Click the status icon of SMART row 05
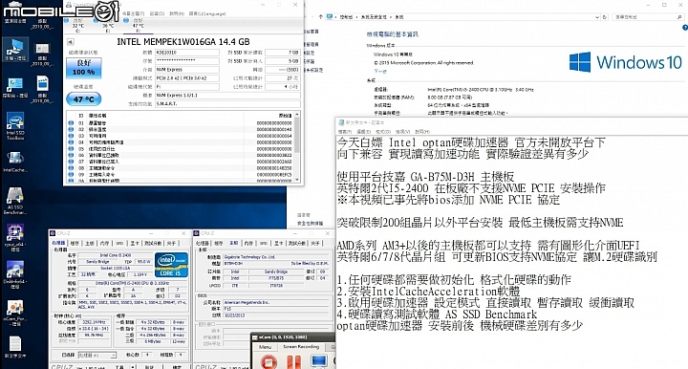 tap(71, 149)
